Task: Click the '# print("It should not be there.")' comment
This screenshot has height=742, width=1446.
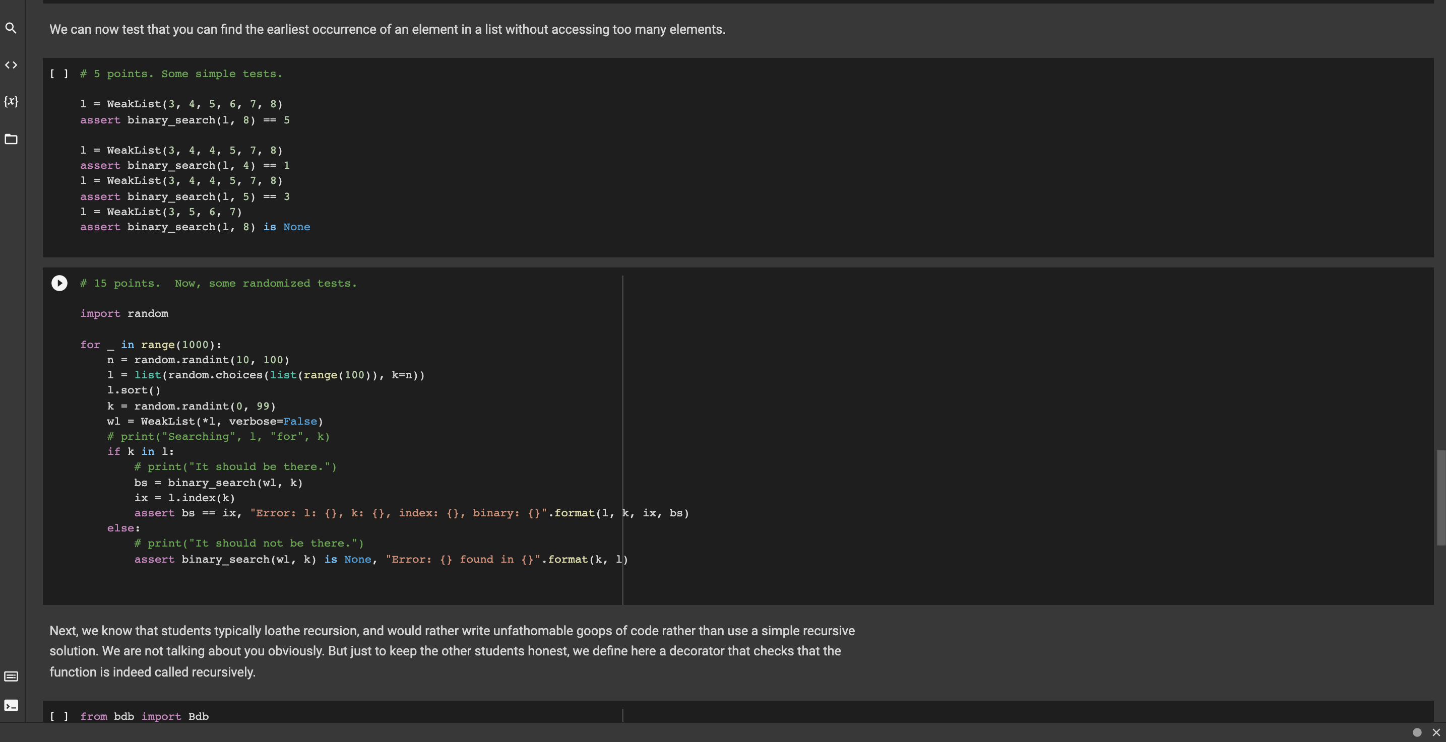Action: click(248, 544)
